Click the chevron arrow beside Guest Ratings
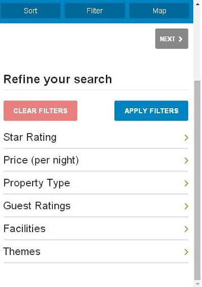 pos(186,206)
